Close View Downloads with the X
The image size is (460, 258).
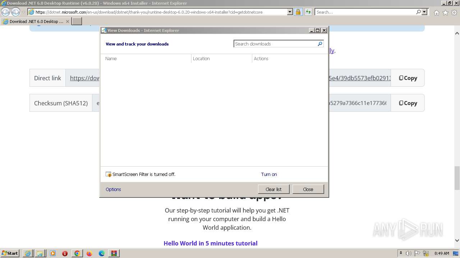coord(324,30)
